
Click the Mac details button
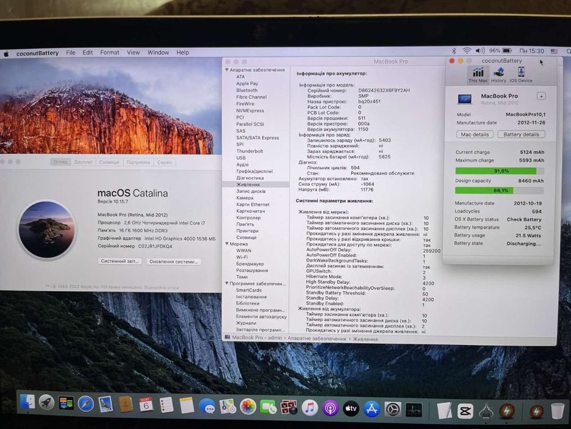475,135
